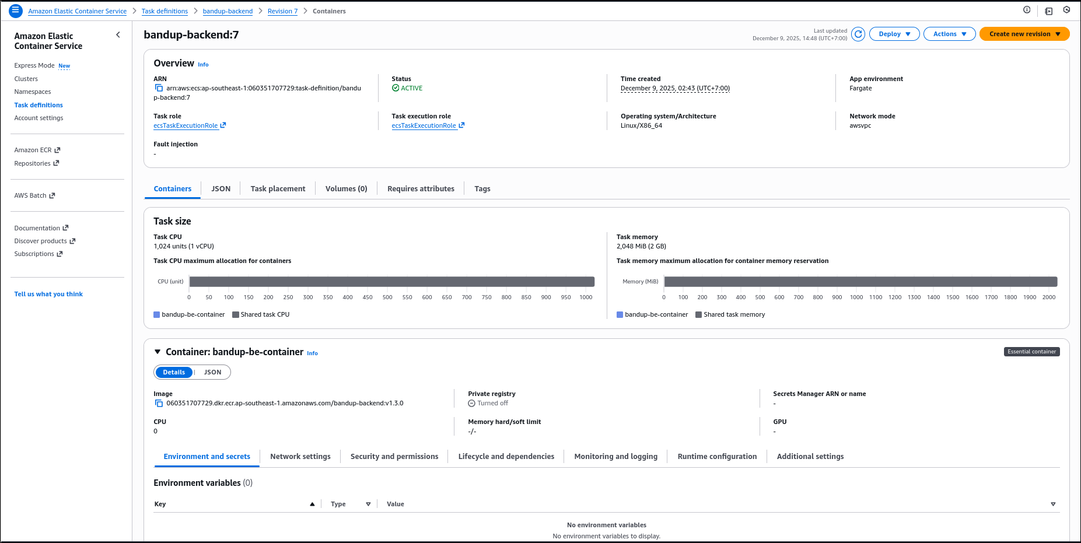
Task: Select the Network settings tab
Action: 300,456
